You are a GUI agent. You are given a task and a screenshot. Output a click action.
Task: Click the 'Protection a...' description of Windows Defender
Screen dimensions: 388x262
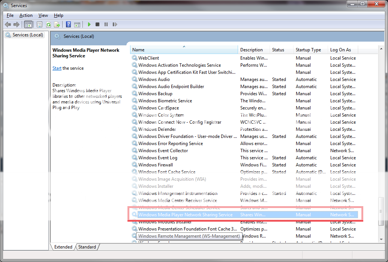click(254, 129)
